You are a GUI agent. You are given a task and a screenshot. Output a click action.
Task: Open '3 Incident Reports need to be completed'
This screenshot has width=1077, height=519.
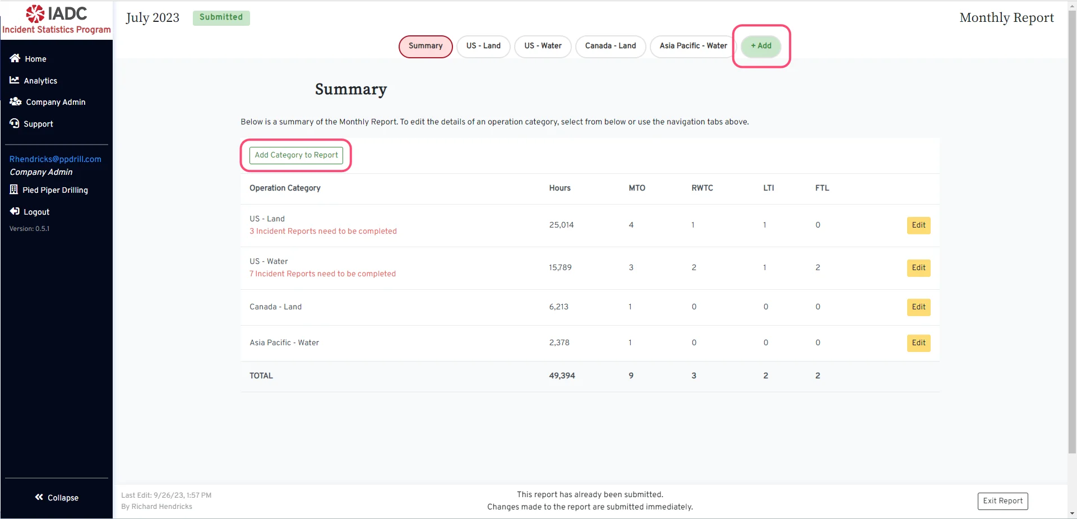coord(323,231)
